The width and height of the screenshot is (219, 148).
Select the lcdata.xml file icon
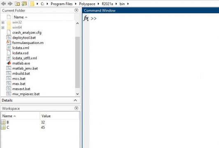tap(9, 48)
